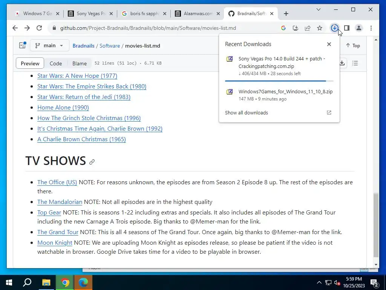Open Windows7Games_for_Windows_11_10_8.zip download
This screenshot has height=290, width=386.
279,95
